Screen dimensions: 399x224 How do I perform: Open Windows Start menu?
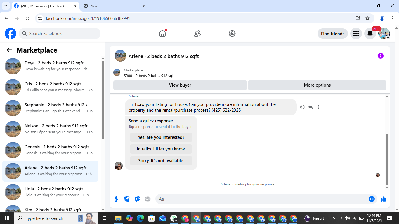click(7, 218)
